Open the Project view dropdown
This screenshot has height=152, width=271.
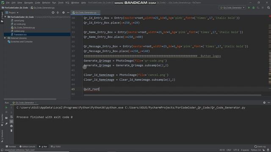coord(12,13)
